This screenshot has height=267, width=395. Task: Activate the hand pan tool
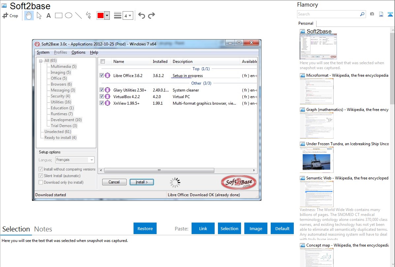(29, 15)
